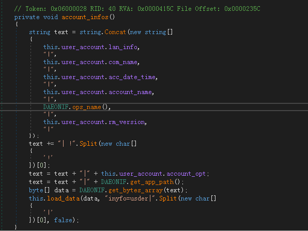Click user_account on lan_info line
308x231 pixels.
pyautogui.click(x=83, y=47)
